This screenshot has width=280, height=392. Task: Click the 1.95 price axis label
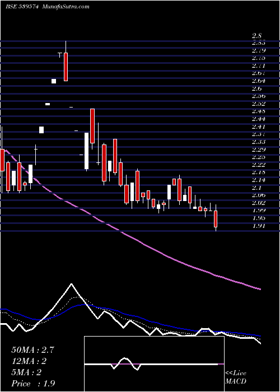point(259,218)
